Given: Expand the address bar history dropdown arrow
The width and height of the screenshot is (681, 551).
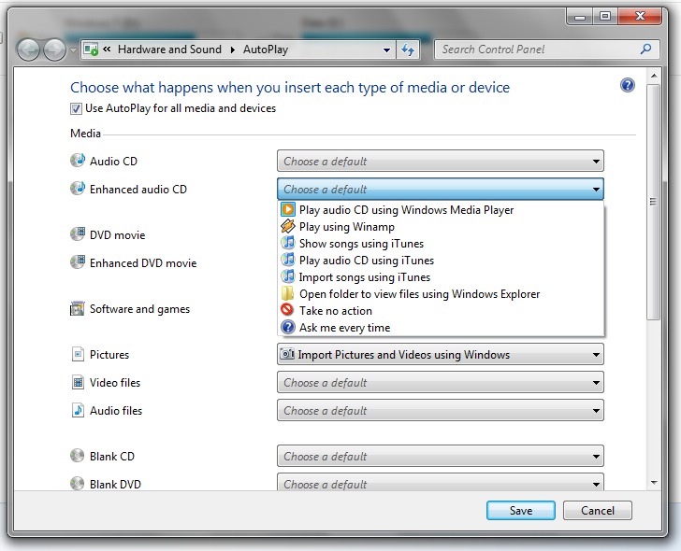Looking at the screenshot, I should point(386,49).
